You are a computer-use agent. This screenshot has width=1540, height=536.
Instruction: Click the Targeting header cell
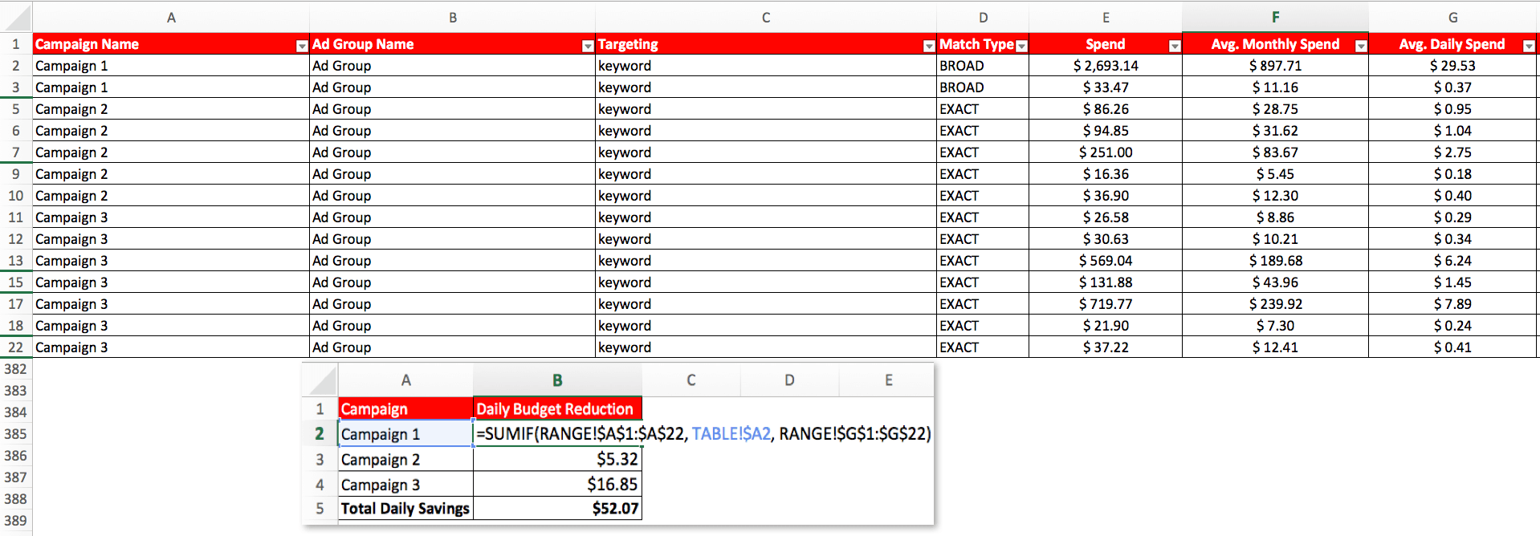coord(766,44)
